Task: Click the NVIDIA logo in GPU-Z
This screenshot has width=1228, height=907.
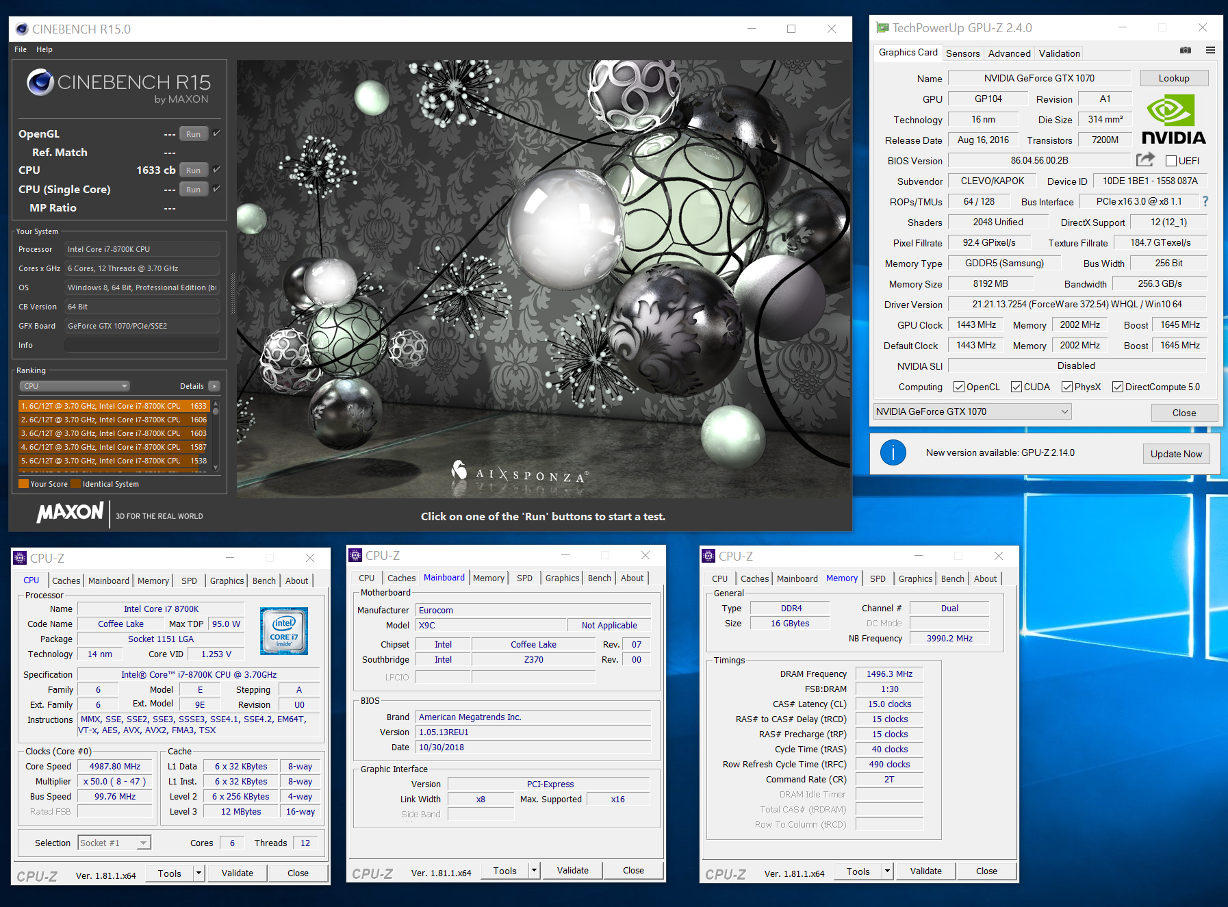Action: [x=1173, y=119]
